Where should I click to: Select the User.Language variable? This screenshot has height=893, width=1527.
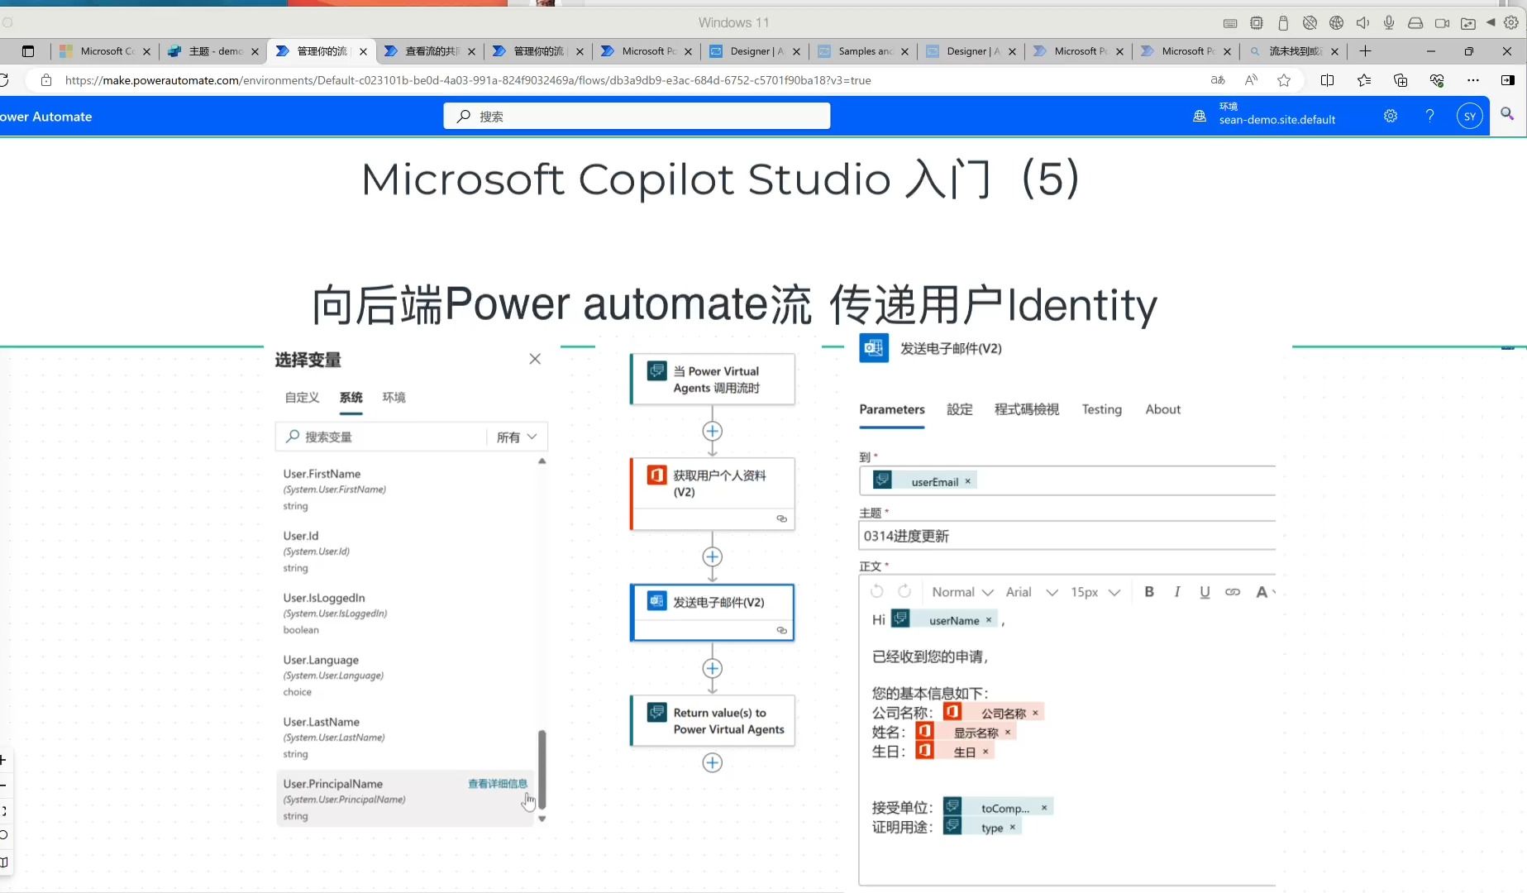405,676
